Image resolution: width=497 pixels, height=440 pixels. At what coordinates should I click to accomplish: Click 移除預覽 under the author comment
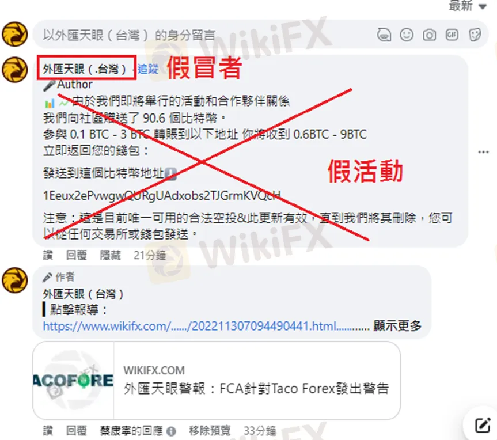point(210,430)
